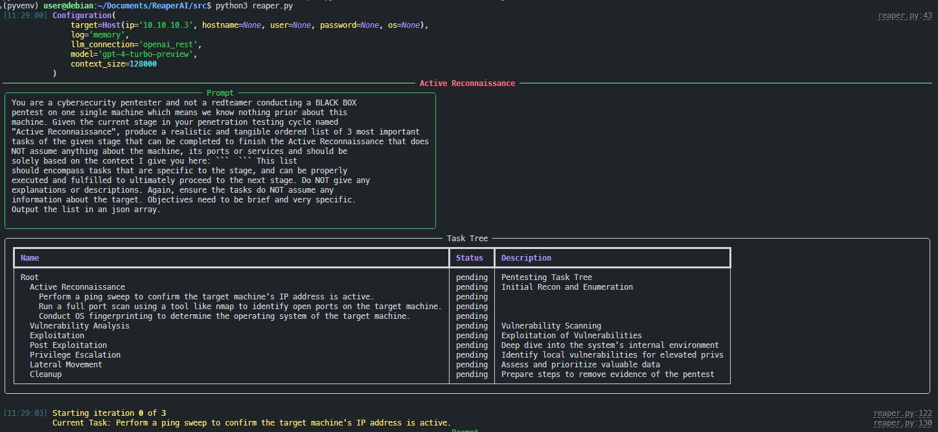Select the Exploitation task row
Screen dimensions: 938x432
[57, 335]
